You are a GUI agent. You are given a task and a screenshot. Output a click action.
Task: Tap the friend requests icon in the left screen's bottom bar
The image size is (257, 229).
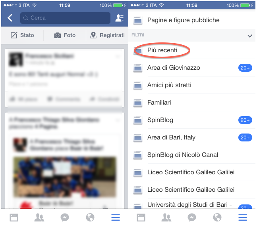(39, 218)
